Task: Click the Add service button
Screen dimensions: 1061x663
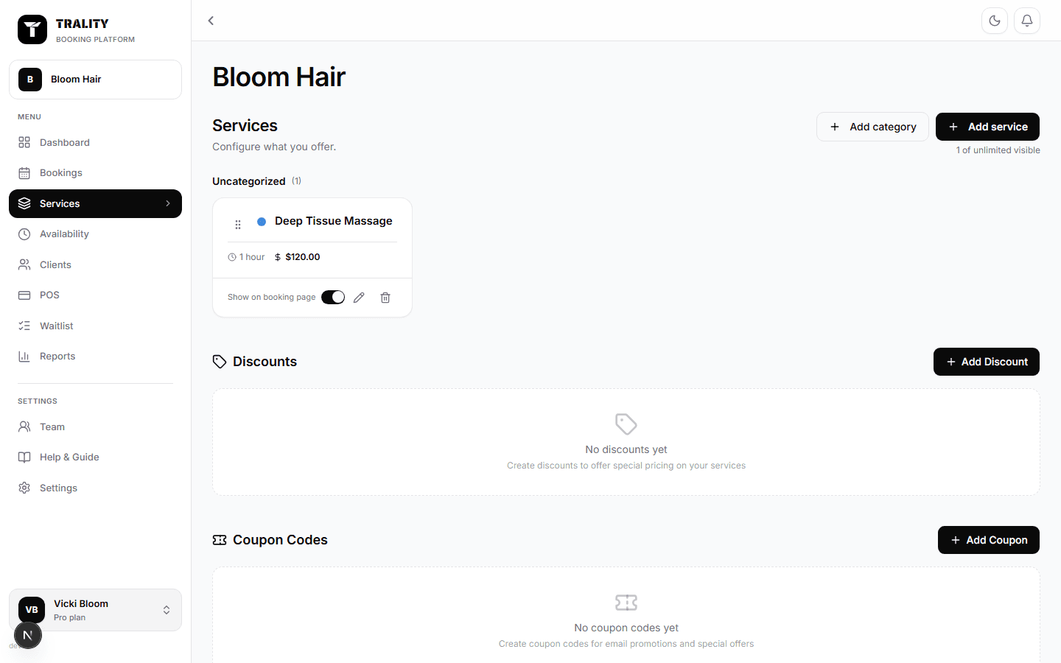Action: (987, 127)
